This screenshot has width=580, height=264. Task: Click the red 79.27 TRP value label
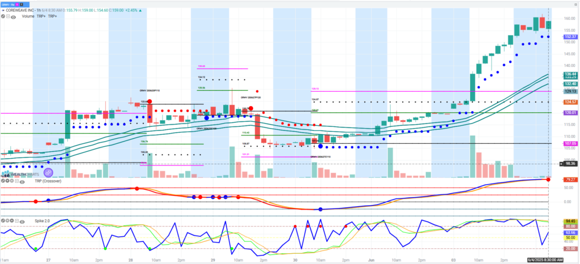coord(570,180)
